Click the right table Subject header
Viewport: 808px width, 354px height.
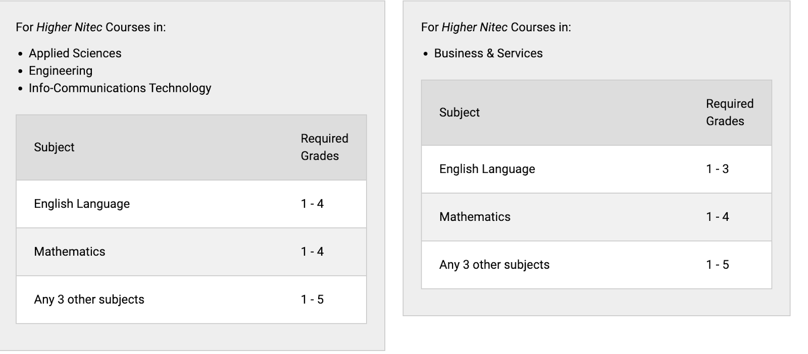[460, 112]
